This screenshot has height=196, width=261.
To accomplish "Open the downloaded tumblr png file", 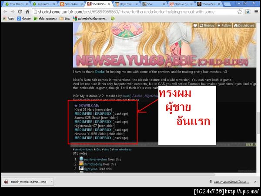I will (x=26, y=182).
